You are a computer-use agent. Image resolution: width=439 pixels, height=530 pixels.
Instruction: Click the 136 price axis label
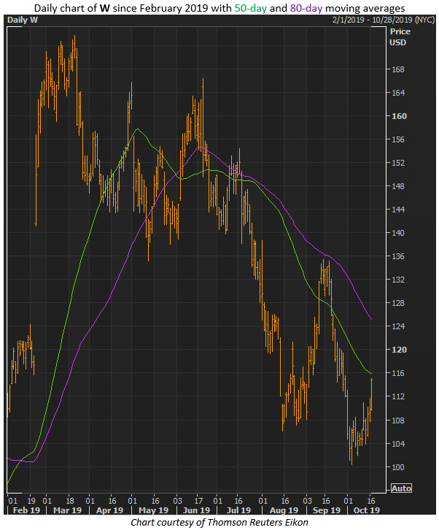pos(397,256)
